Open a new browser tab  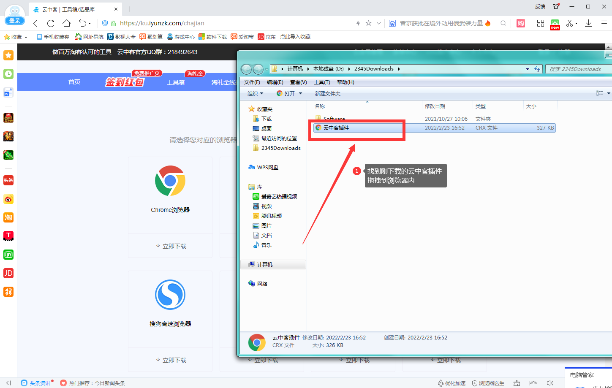point(130,9)
